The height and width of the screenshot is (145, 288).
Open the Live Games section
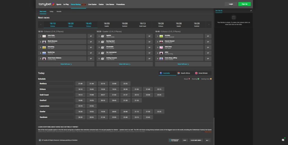click(x=110, y=4)
